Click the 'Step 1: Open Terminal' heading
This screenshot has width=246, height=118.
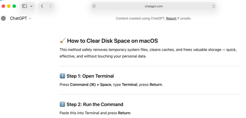pyautogui.click(x=90, y=76)
